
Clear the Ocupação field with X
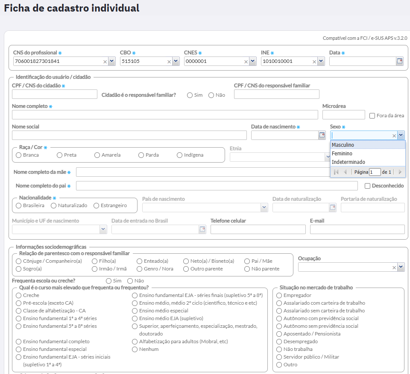tap(394, 268)
